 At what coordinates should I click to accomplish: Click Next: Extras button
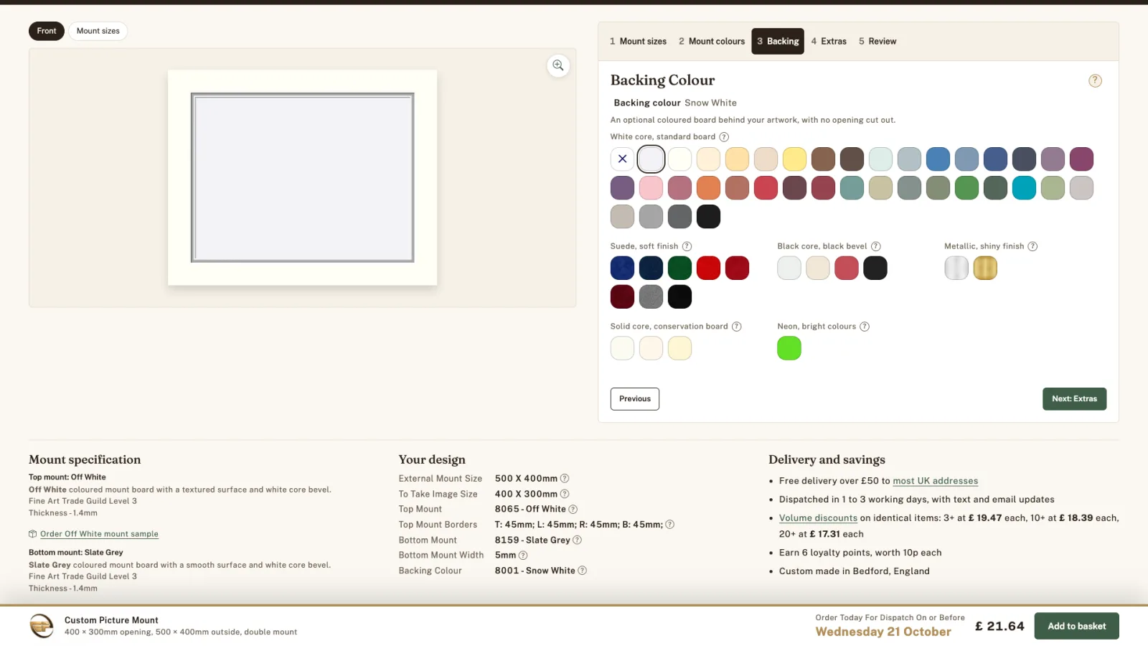click(x=1074, y=399)
